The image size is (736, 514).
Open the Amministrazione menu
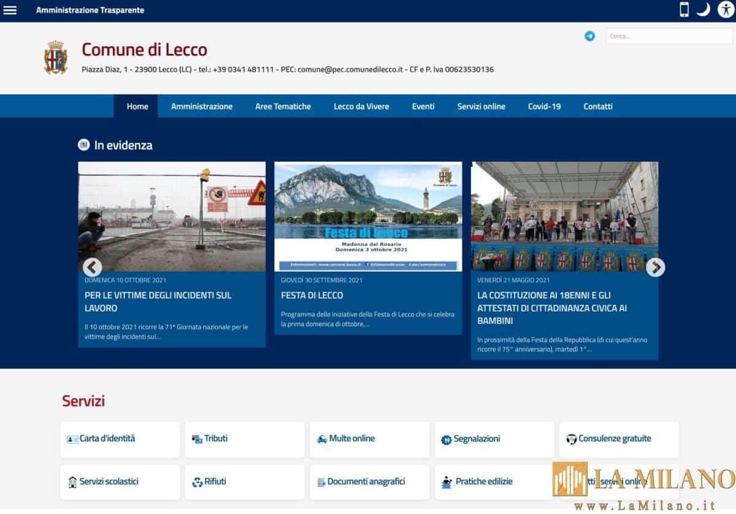[x=202, y=107]
